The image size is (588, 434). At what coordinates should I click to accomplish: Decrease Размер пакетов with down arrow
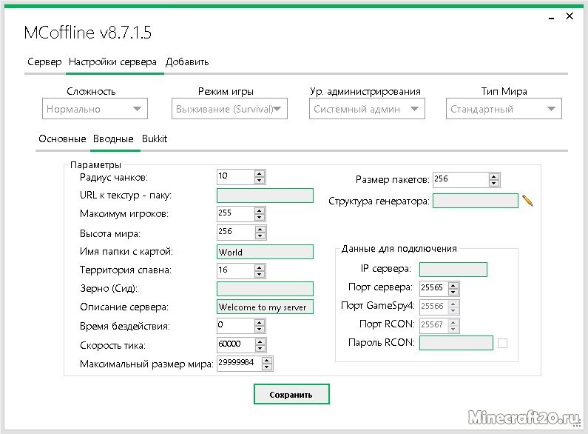pyautogui.click(x=494, y=183)
